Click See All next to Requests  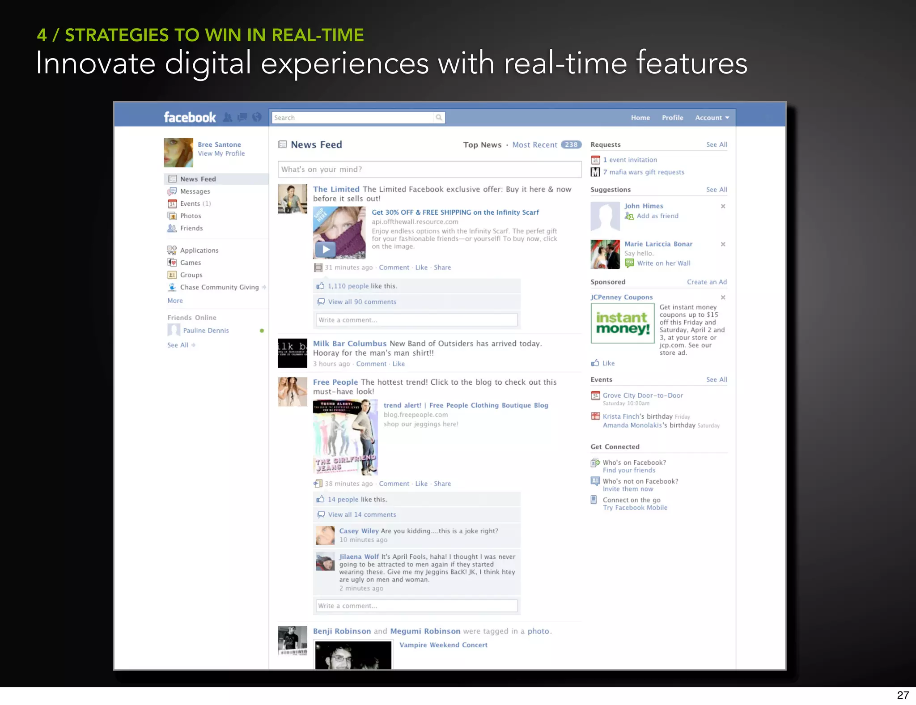click(x=717, y=144)
